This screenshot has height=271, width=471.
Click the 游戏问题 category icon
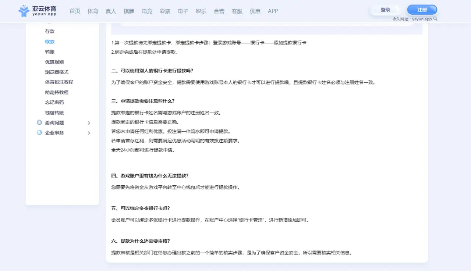tap(39, 122)
